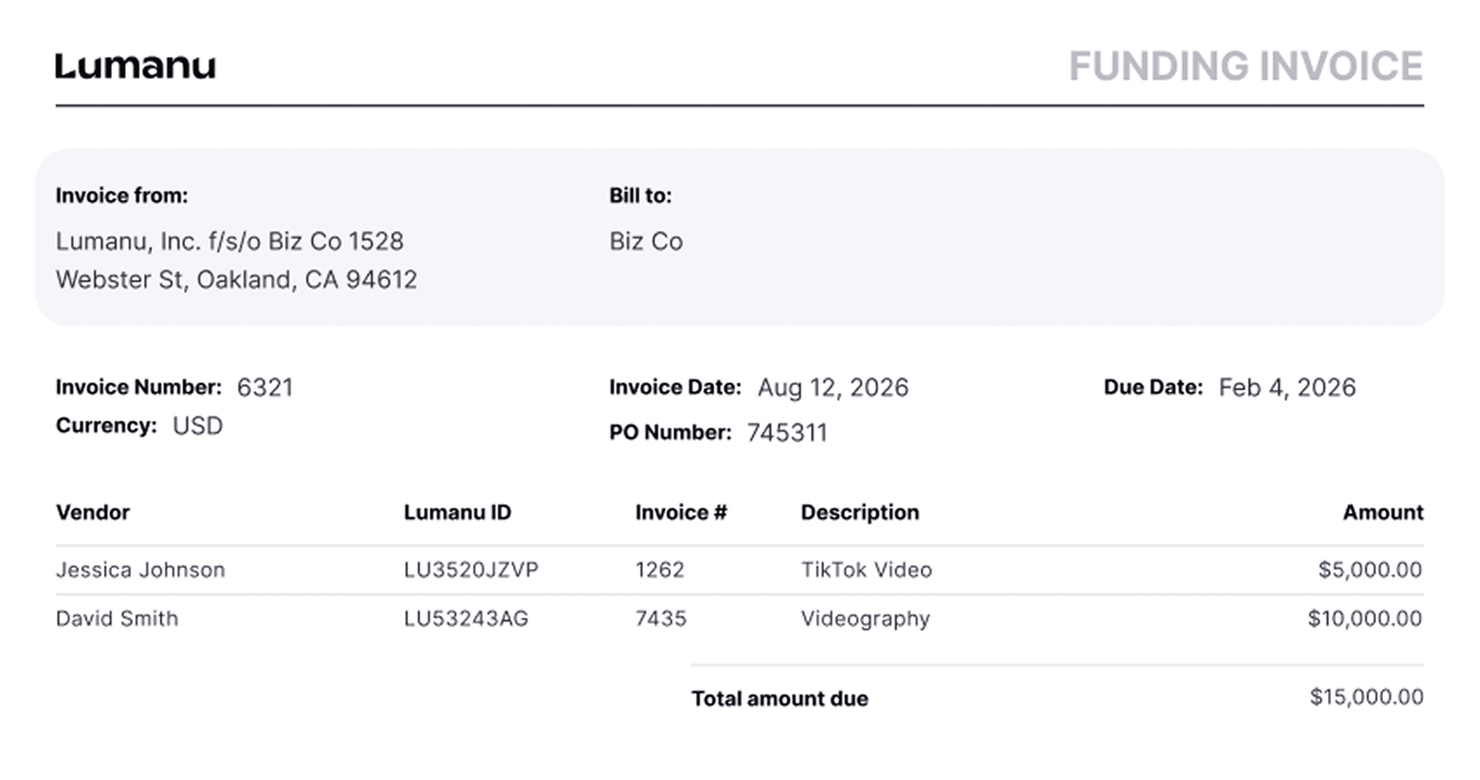Click the invoice date Aug 12, 2026
The width and height of the screenshot is (1480, 780).
click(x=833, y=388)
